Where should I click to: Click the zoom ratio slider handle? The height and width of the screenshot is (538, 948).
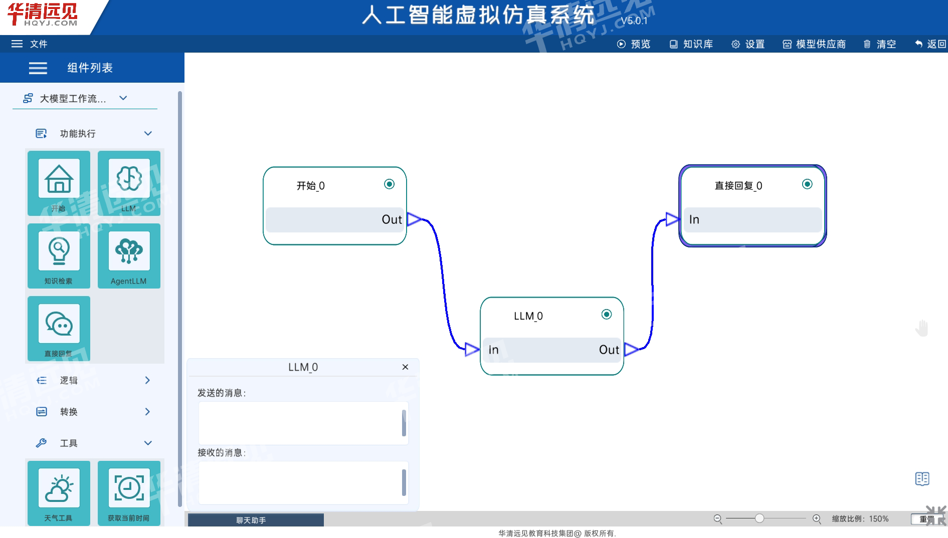(760, 519)
